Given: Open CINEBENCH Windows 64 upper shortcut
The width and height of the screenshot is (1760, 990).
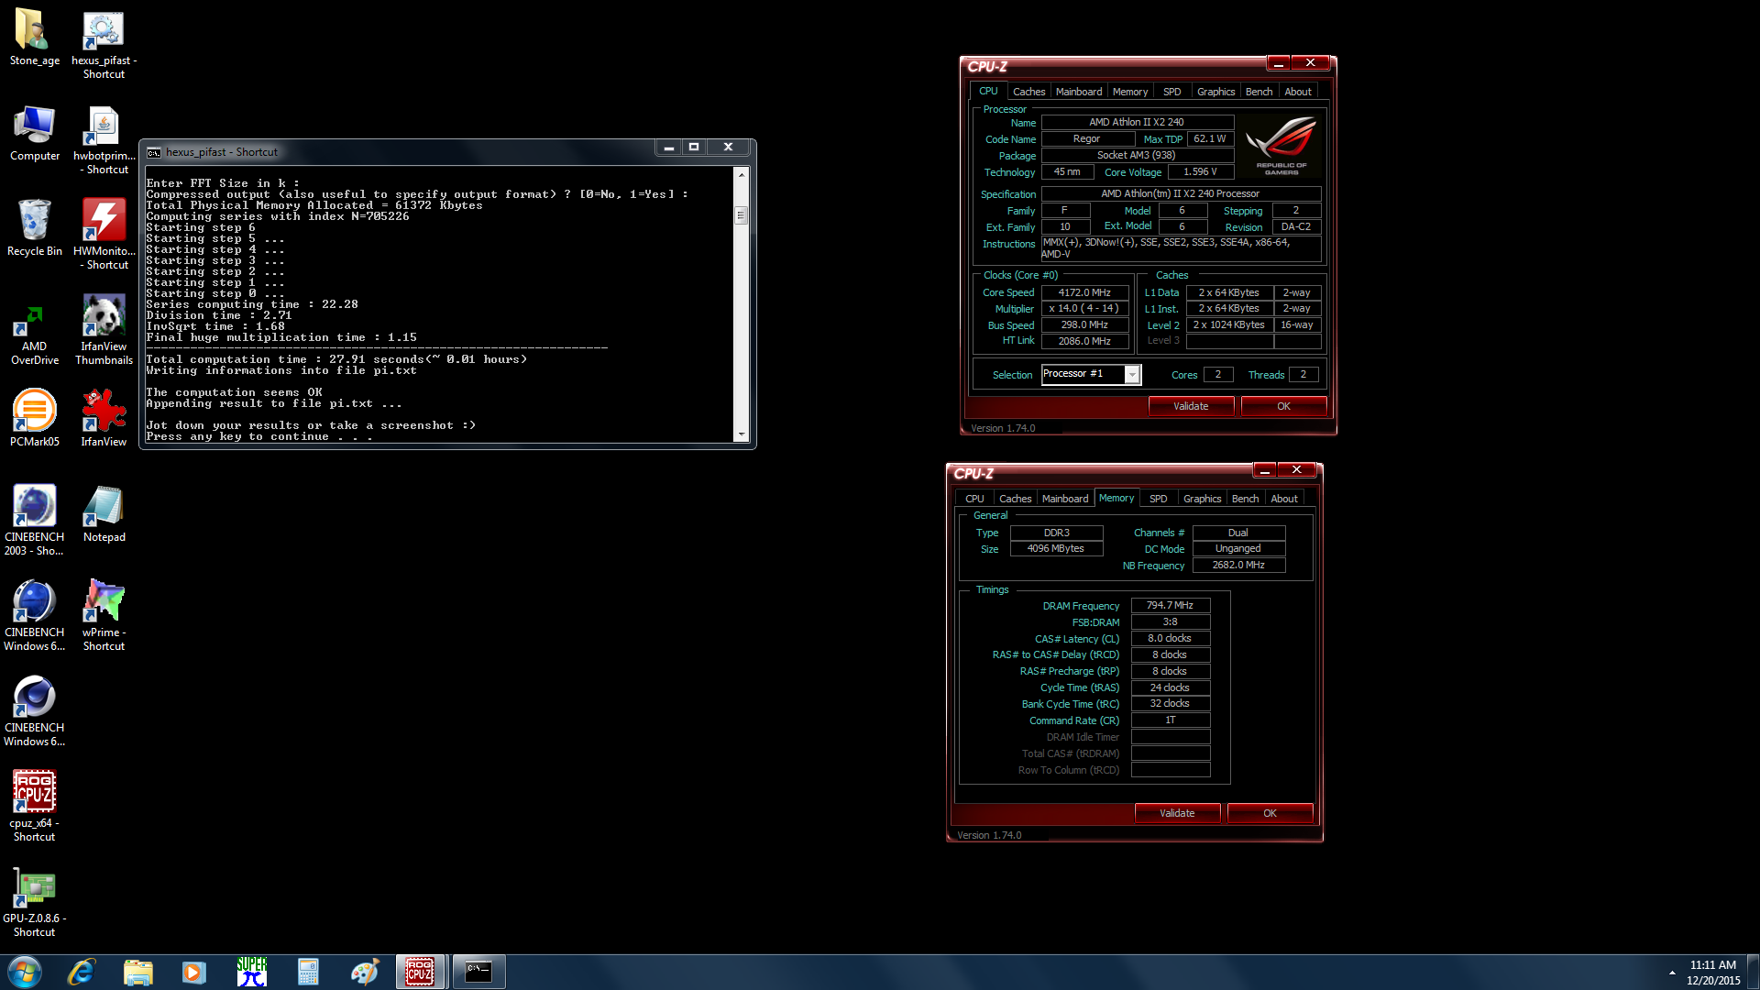Looking at the screenshot, I should coord(34,616).
